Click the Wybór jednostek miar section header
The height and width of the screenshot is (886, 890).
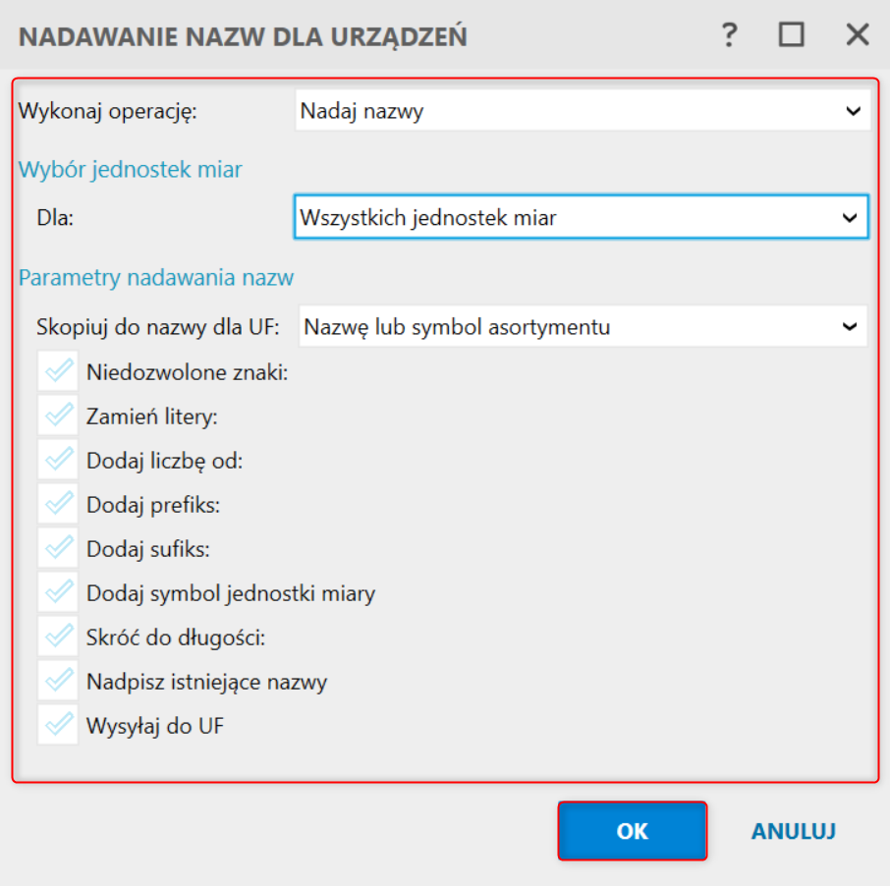(x=131, y=170)
